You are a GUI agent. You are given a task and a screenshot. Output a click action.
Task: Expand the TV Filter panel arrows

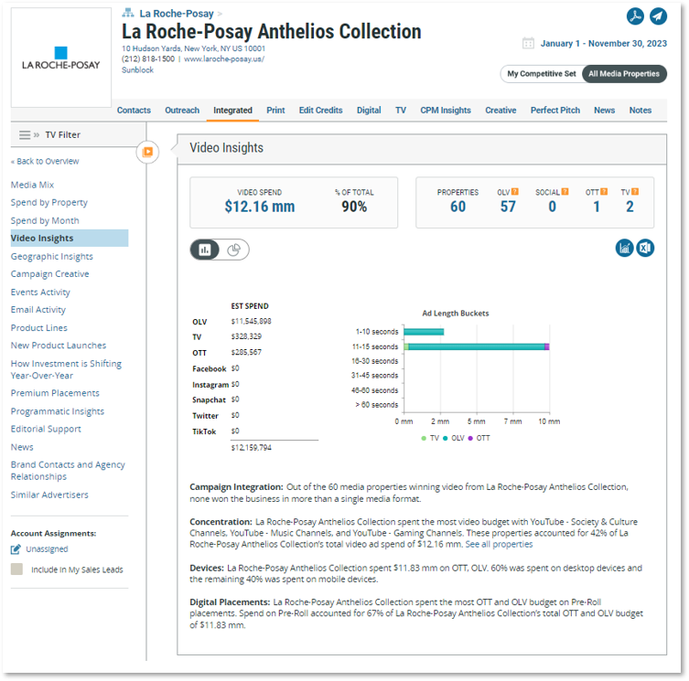[x=37, y=134]
